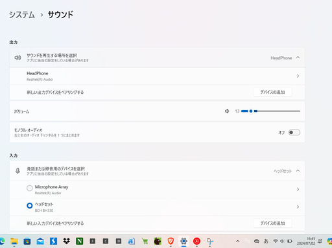Image resolution: width=332 pixels, height=248 pixels.
Task: Click the 新しい入力デバイスをペアリングする text
Action: (55, 223)
